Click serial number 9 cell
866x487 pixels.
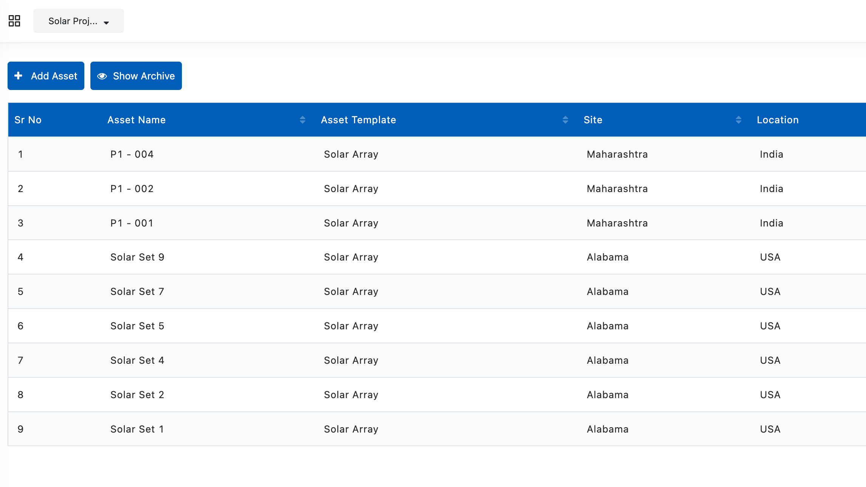20,429
